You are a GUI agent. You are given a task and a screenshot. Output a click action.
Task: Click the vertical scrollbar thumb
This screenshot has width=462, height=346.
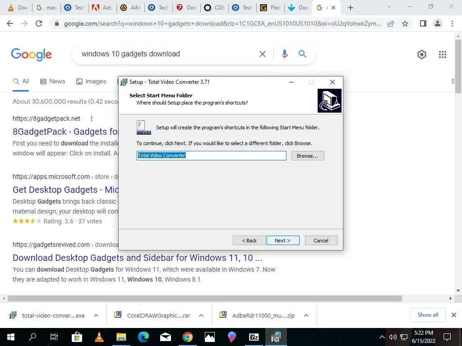tap(458, 66)
